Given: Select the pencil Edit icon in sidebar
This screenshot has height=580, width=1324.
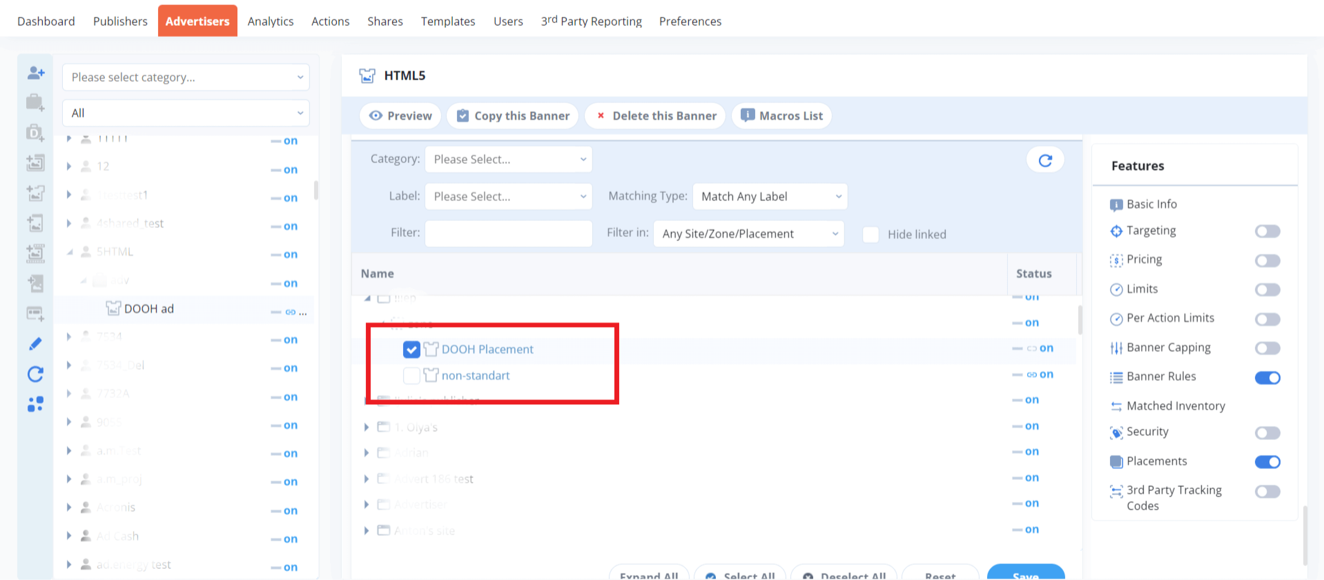Looking at the screenshot, I should 35,343.
